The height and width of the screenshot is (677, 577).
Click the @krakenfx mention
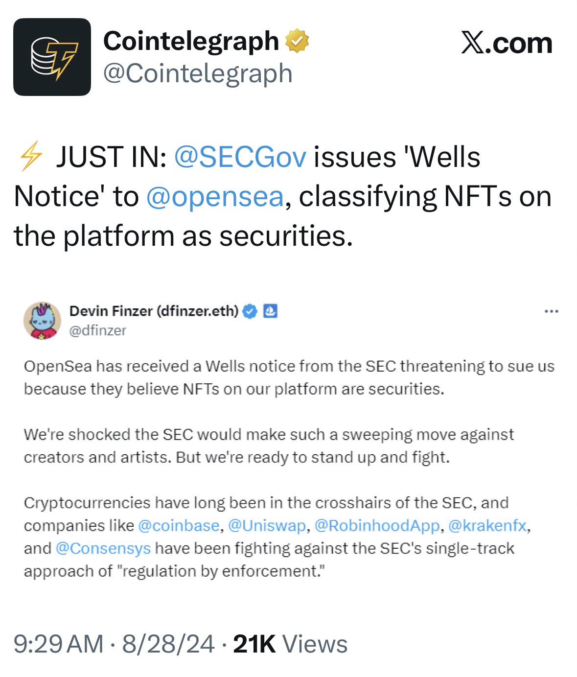pyautogui.click(x=487, y=526)
